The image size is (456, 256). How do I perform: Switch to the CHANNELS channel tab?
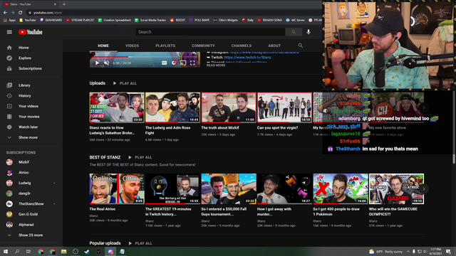(x=241, y=46)
